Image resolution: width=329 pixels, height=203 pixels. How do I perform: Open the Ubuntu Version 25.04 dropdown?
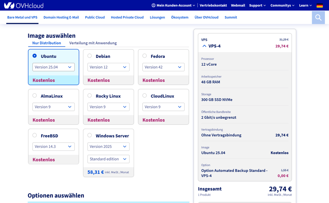coord(53,67)
